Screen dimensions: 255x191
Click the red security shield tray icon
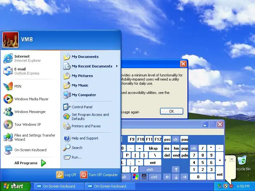(231, 186)
